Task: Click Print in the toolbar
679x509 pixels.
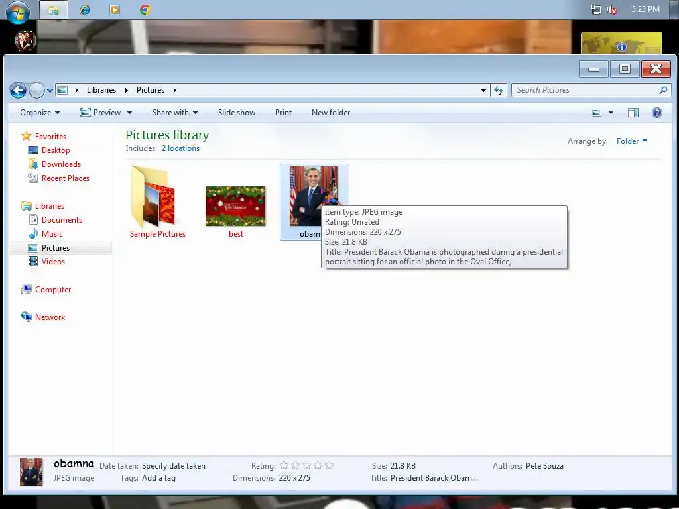Action: click(x=283, y=113)
